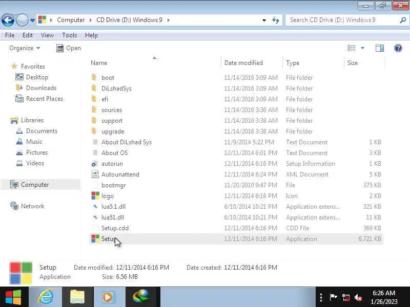Open the Help menu

[x=91, y=35]
